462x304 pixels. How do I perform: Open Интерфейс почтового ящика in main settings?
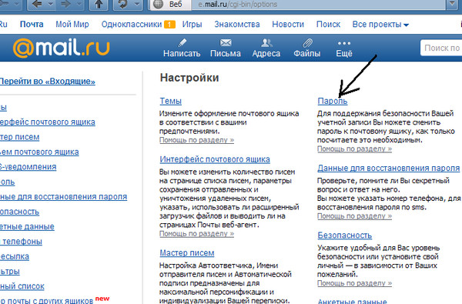[215, 159]
